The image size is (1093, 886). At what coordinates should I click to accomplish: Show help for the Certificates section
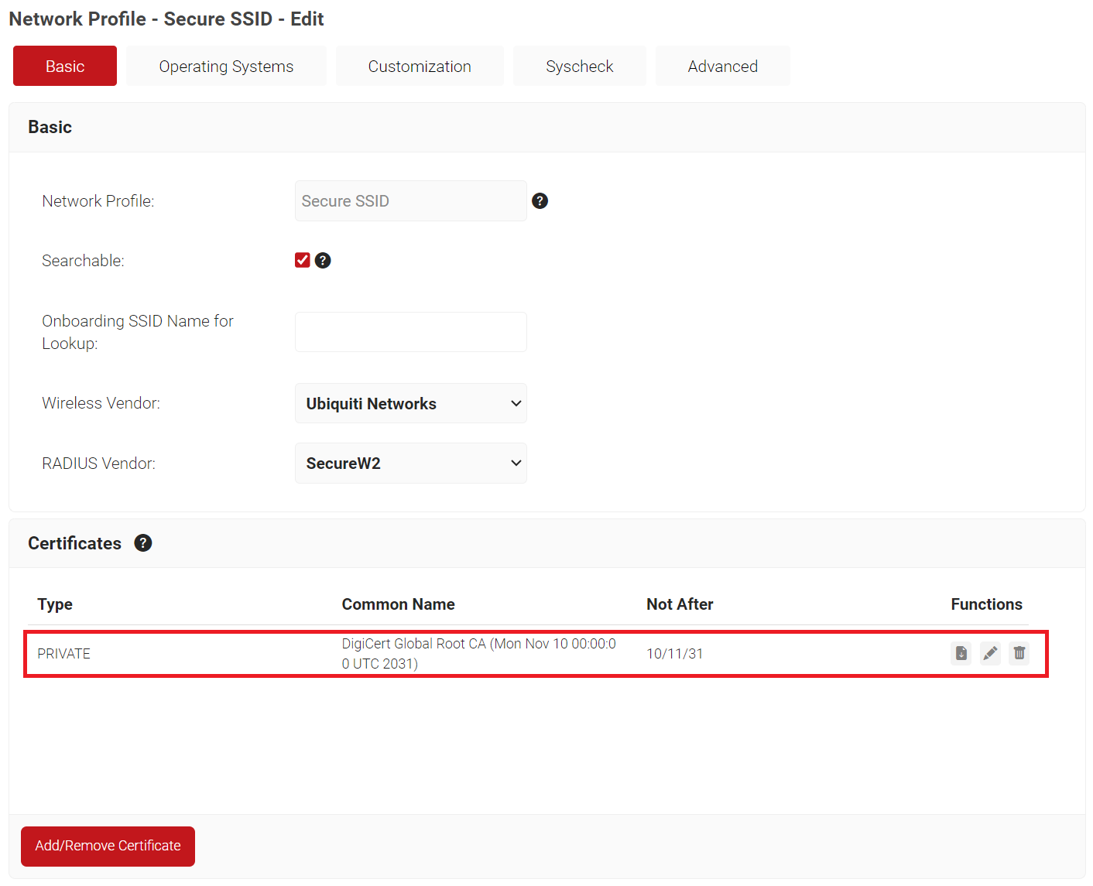click(x=143, y=543)
